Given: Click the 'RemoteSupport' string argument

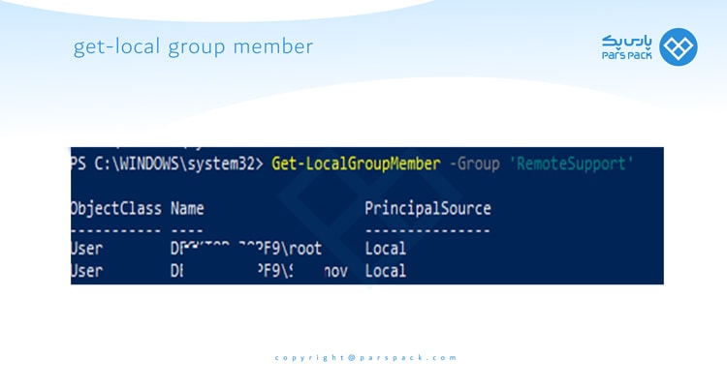Looking at the screenshot, I should [571, 164].
